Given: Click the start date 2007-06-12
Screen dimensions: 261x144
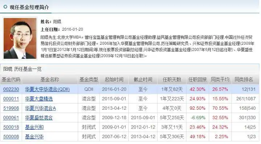Looking at the screenshot, I should 114,136.
